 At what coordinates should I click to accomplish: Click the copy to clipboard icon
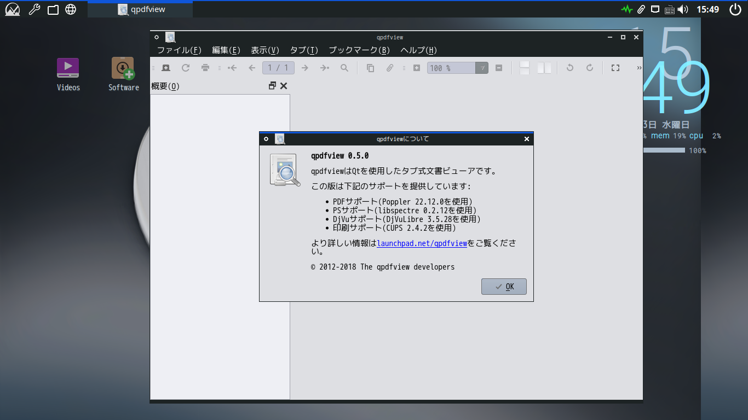370,68
